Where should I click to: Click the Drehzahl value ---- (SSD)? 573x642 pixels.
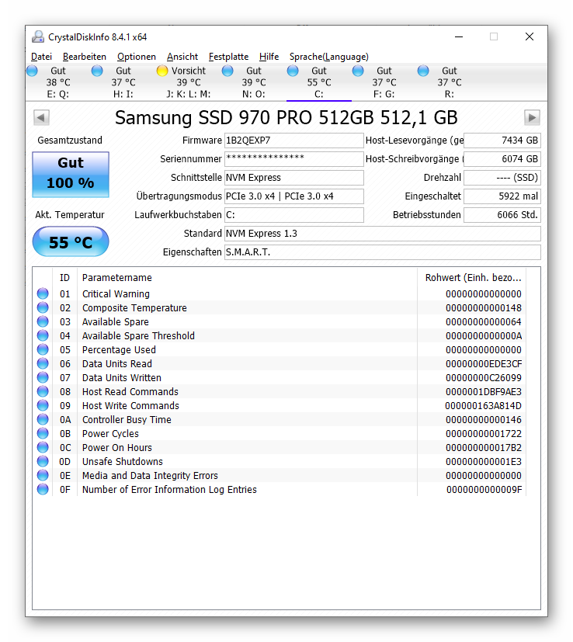pyautogui.click(x=502, y=178)
